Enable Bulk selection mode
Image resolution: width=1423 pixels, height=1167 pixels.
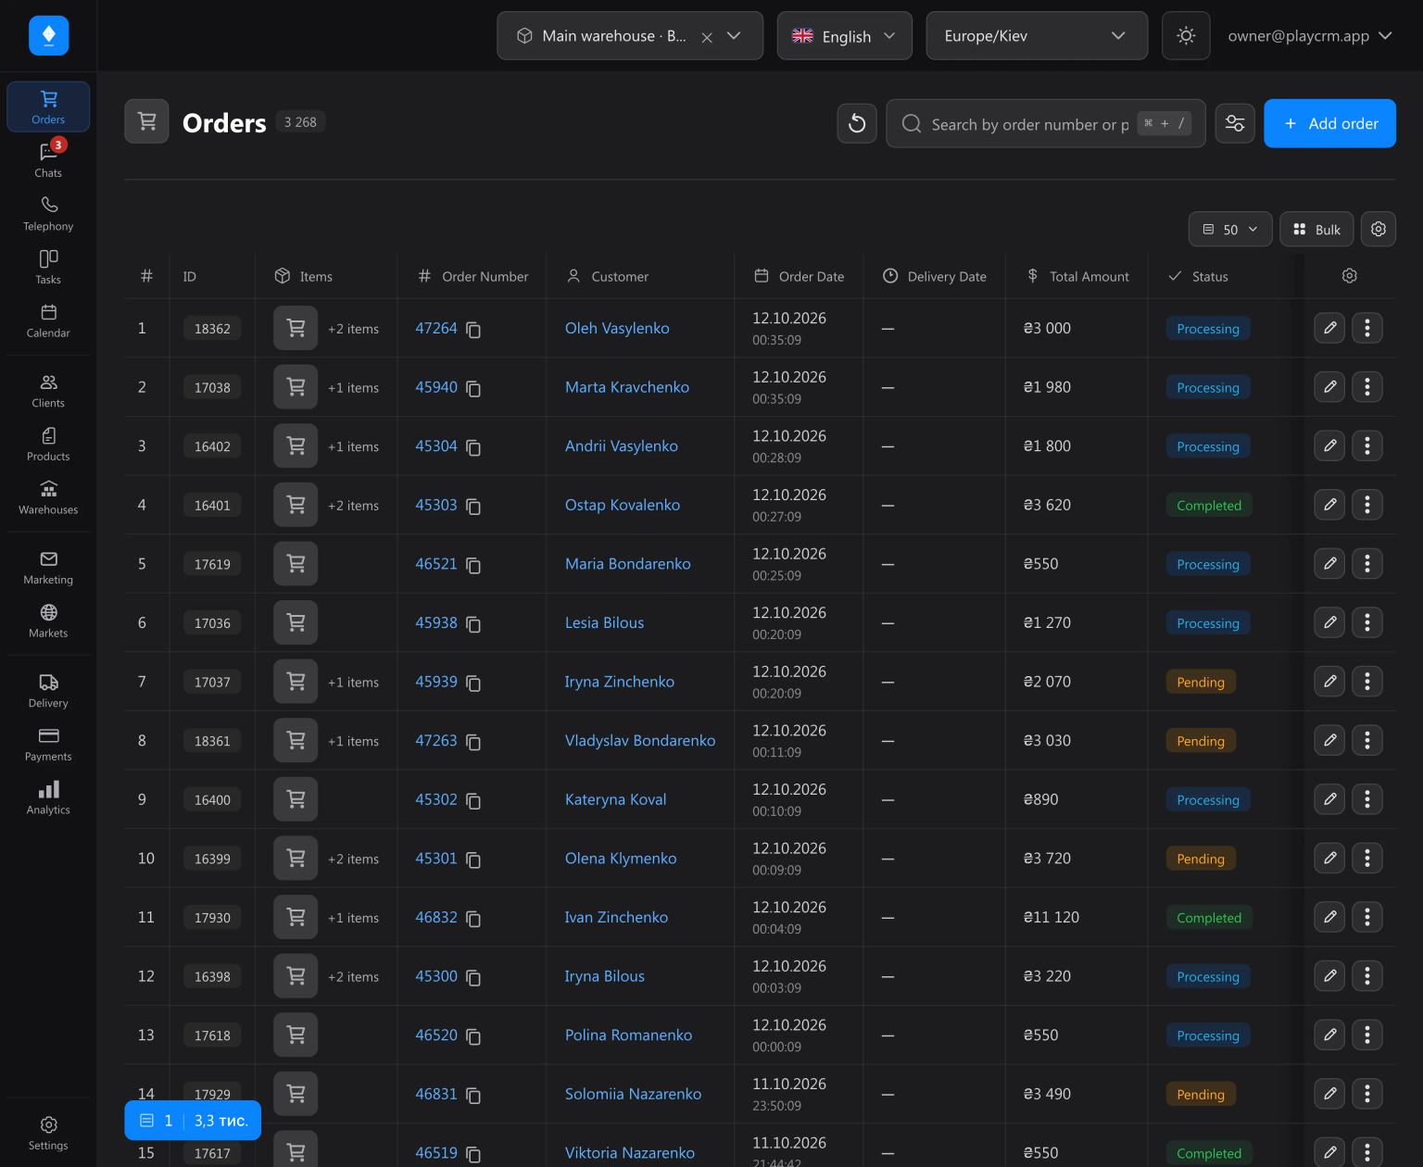pos(1316,230)
